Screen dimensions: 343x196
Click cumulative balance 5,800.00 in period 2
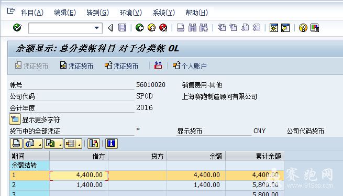(255, 185)
